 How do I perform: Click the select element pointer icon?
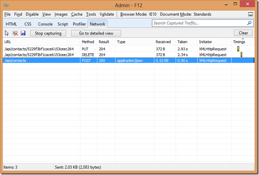[7, 33]
